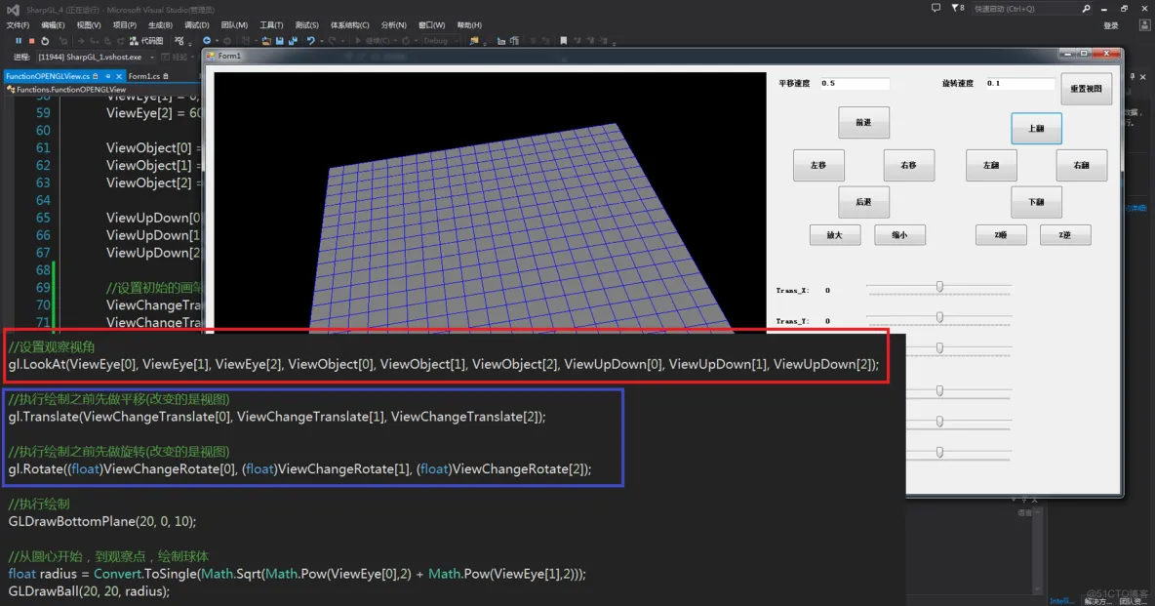The height and width of the screenshot is (606, 1155).
Task: Switch to the Form1.cs tab
Action: point(147,76)
